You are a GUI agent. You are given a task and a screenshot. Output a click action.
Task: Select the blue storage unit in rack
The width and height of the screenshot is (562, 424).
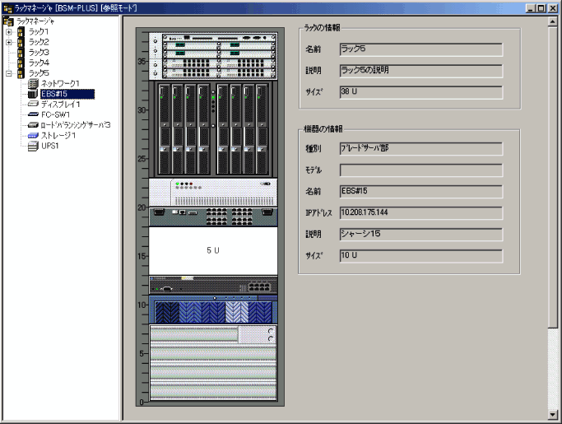click(x=212, y=311)
